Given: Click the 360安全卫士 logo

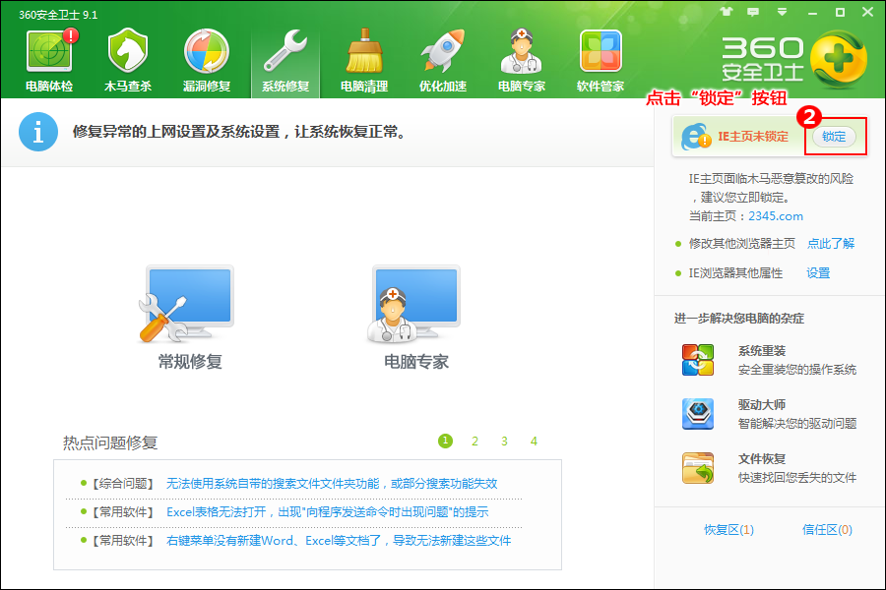Looking at the screenshot, I should point(793,59).
